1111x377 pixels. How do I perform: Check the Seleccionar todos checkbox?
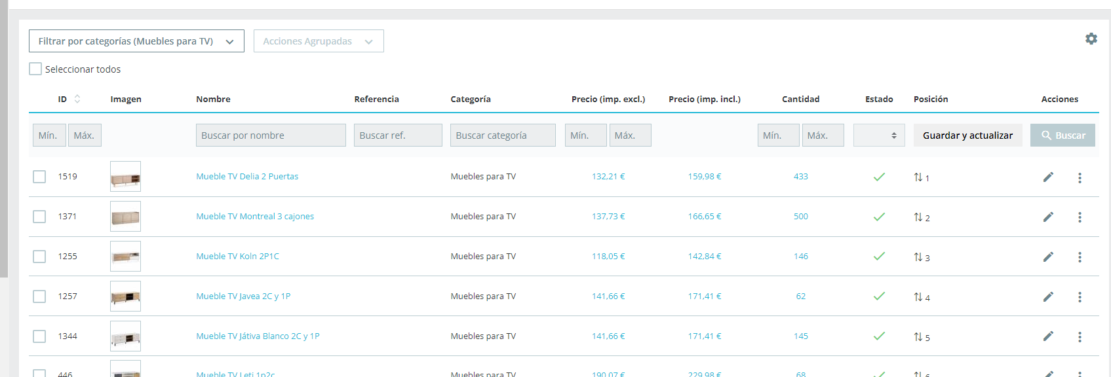point(35,69)
